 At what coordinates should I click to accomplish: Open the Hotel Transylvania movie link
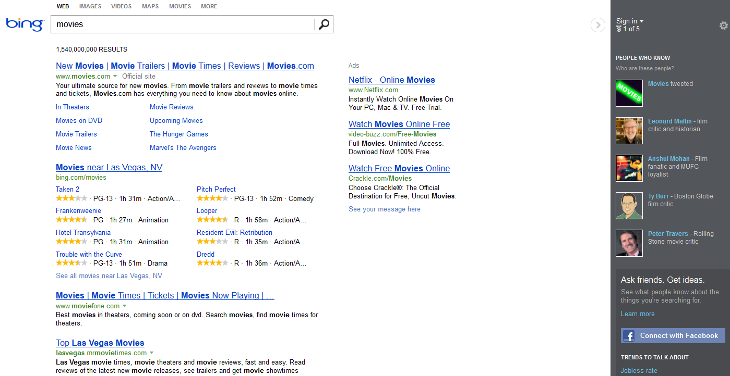83,233
